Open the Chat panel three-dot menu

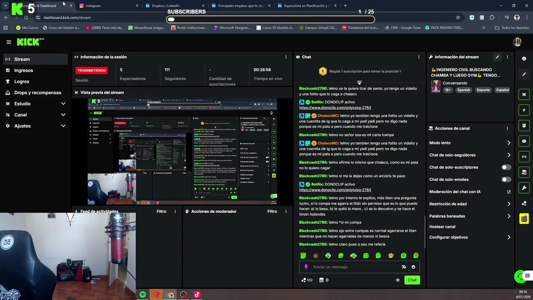click(x=419, y=57)
